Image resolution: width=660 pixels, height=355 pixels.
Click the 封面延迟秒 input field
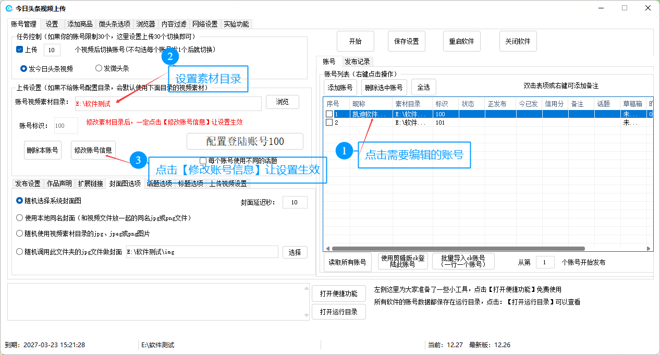point(295,202)
